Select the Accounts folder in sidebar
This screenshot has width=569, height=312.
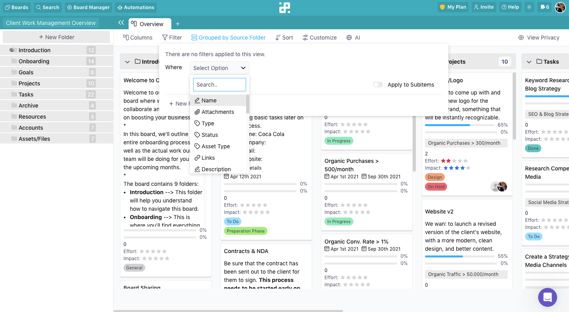pos(57,128)
